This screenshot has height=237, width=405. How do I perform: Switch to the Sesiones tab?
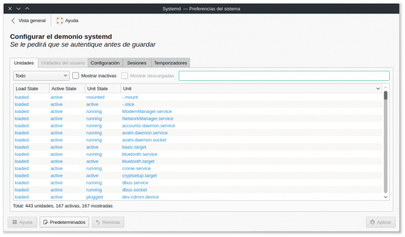137,63
